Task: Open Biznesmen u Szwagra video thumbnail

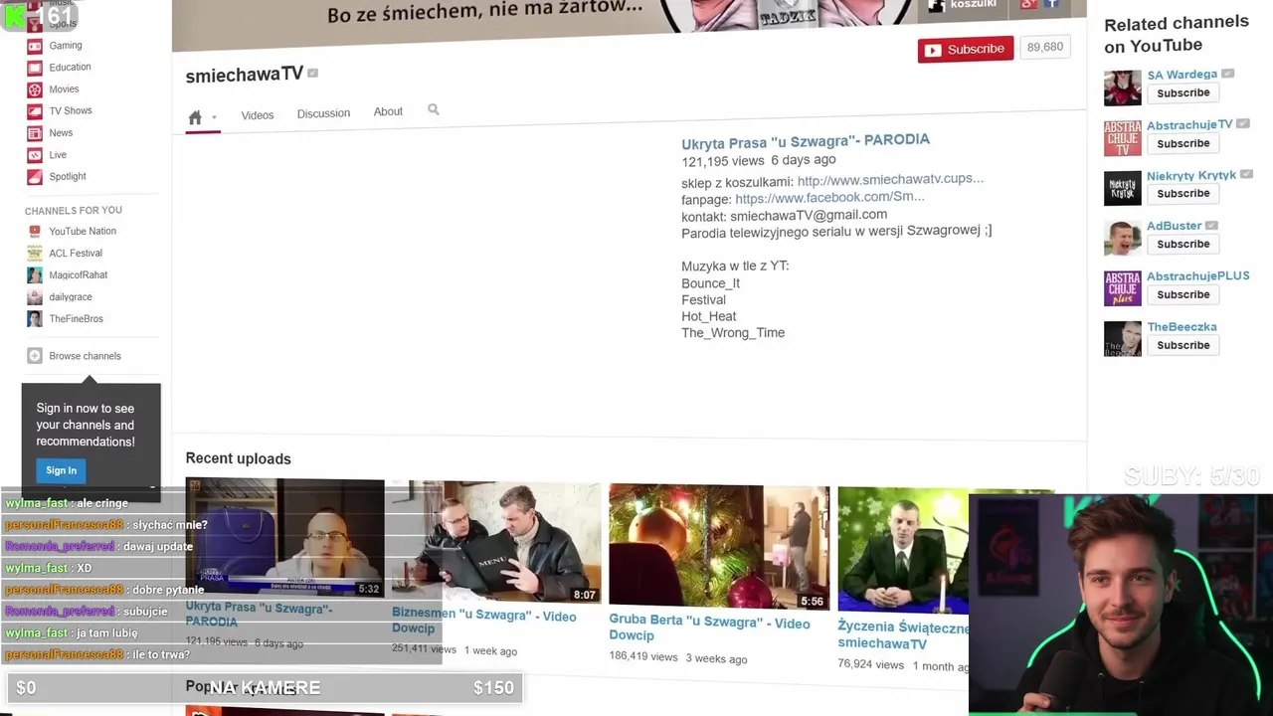Action: [x=496, y=542]
